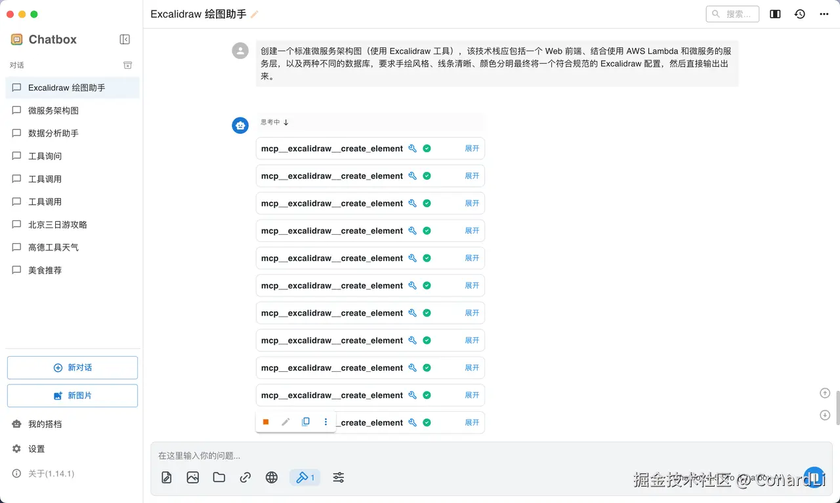Expand the topmost create_element tool call with 展开
This screenshot has width=840, height=503.
(x=472, y=148)
